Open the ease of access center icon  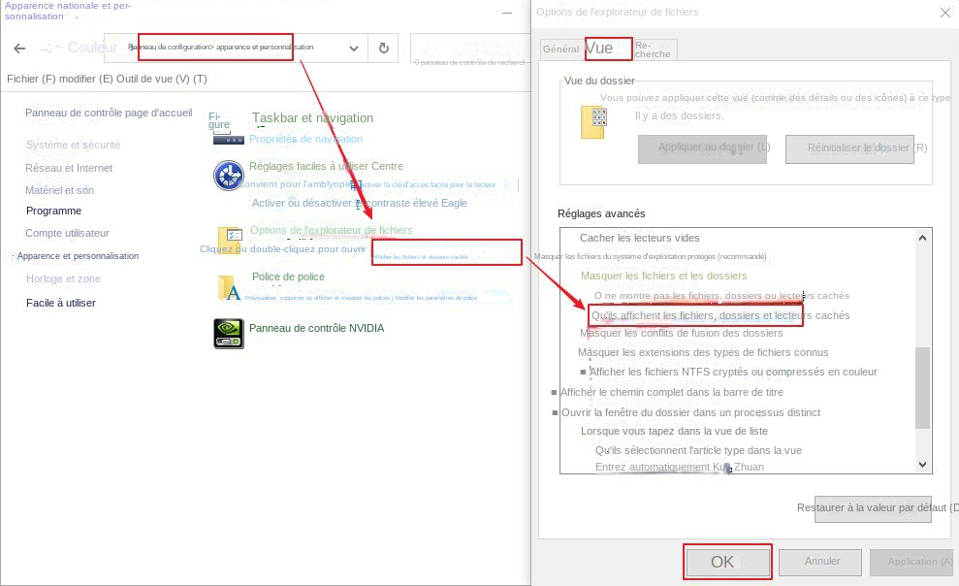(x=227, y=176)
